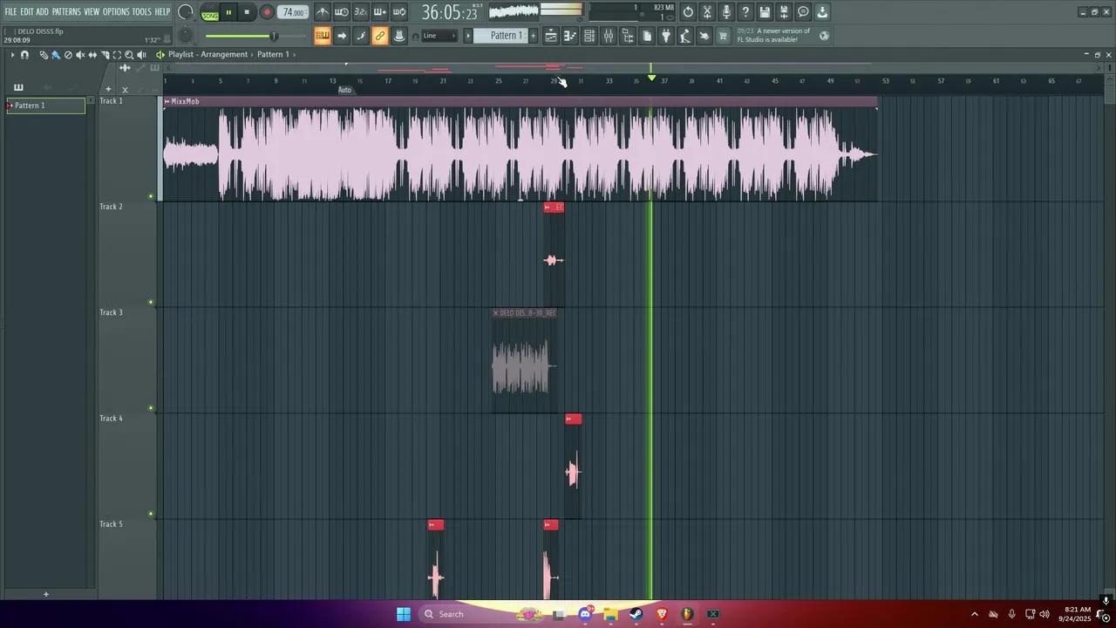1116x628 pixels.
Task: Switch the SONG/pattern mode button
Action: tap(210, 13)
